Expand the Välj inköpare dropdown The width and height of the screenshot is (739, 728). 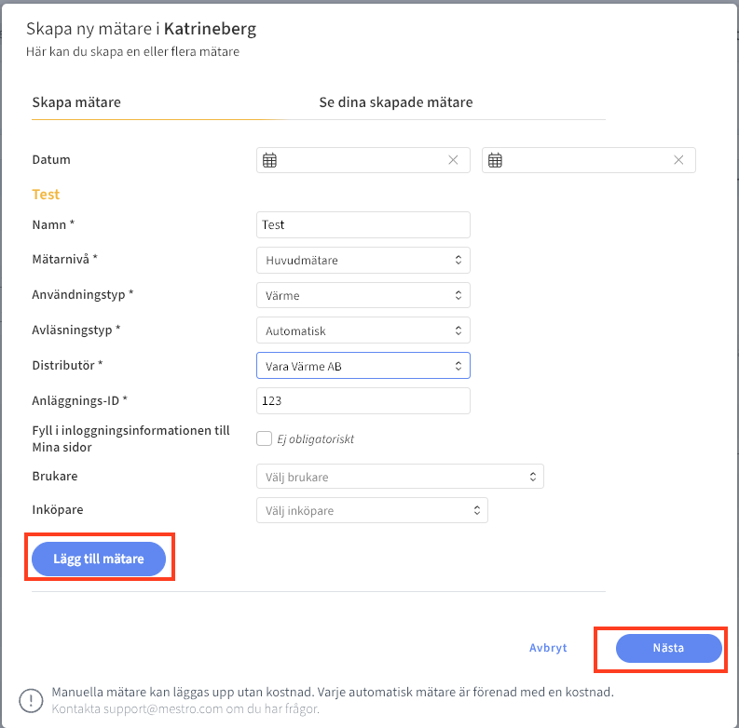[372, 510]
